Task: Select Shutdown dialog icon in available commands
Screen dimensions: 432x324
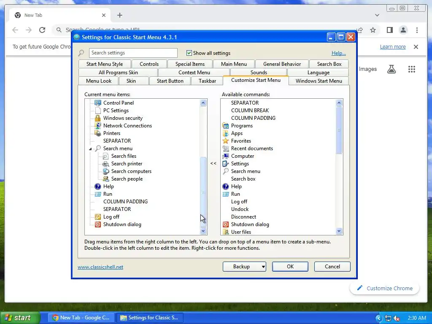Action: (x=225, y=224)
